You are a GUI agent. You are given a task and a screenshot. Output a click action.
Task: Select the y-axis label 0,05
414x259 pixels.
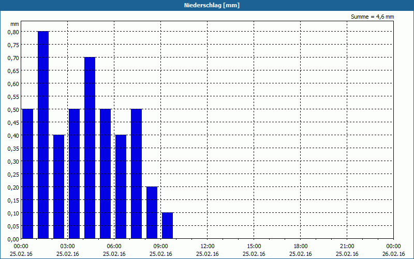point(13,226)
